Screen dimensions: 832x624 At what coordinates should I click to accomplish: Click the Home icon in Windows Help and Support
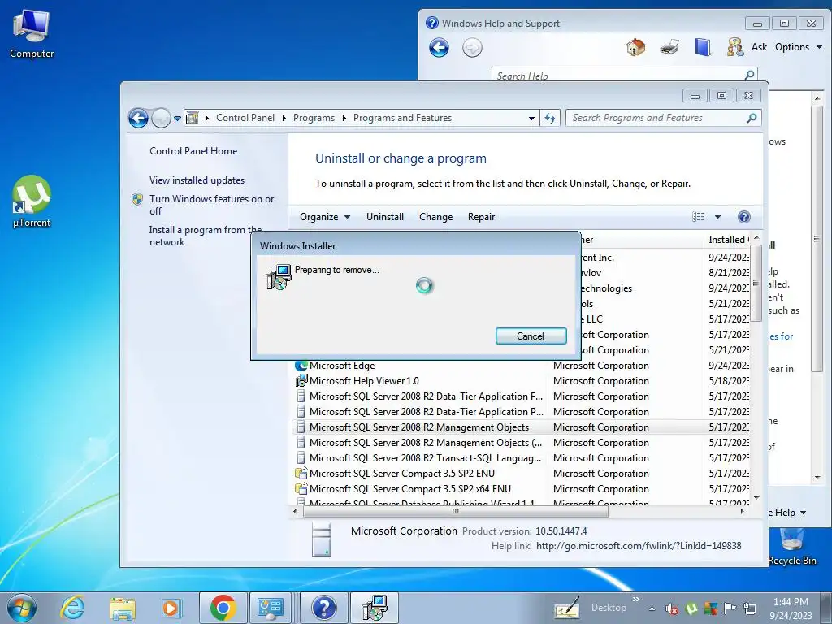(x=635, y=47)
